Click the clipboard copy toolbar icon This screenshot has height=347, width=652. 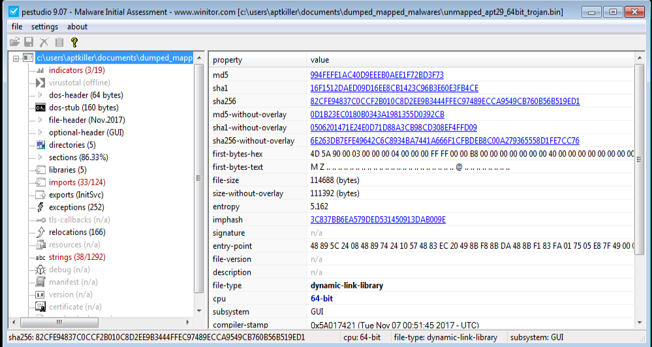click(x=59, y=42)
